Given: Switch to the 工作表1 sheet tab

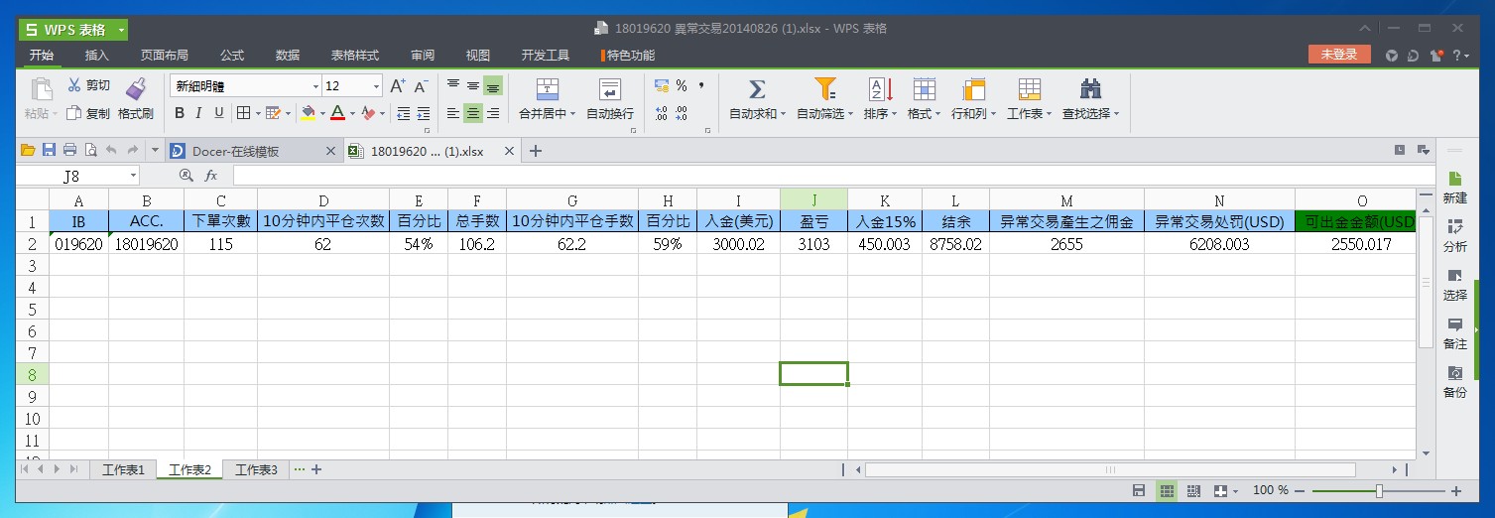Looking at the screenshot, I should coord(123,469).
